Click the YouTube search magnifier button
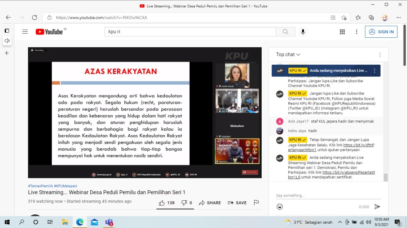The image size is (407, 228). pos(285,32)
